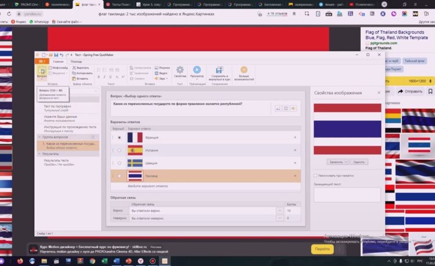Click the Таиланд flag thumbnail in answers

pos(135,175)
